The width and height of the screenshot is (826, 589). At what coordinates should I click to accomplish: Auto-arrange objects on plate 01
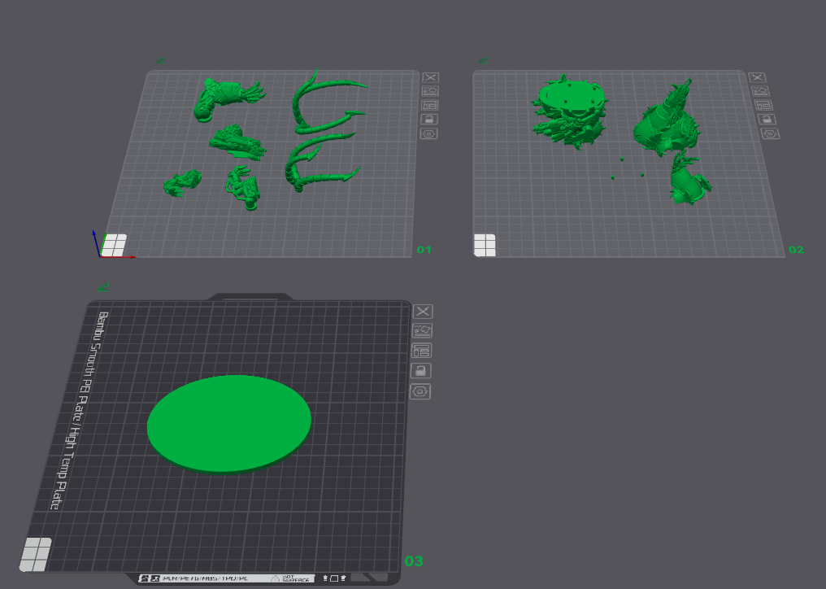tap(430, 105)
